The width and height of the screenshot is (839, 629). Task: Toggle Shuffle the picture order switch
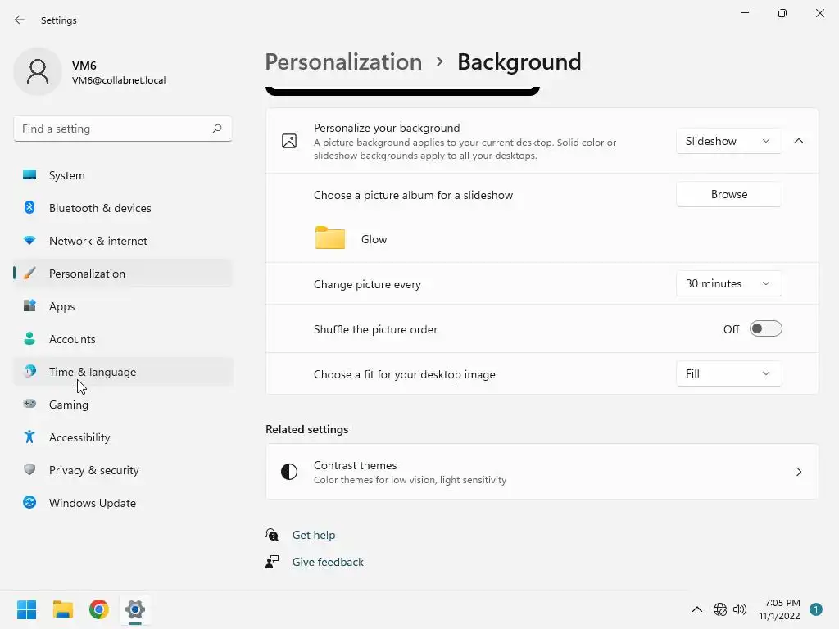[765, 329]
